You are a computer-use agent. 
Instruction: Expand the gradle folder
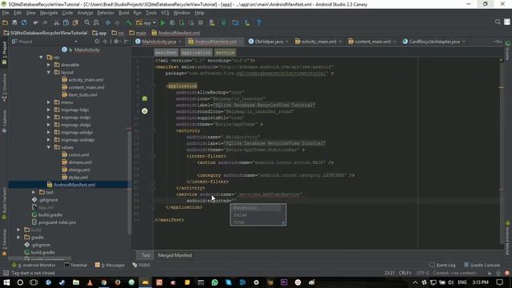18,238
